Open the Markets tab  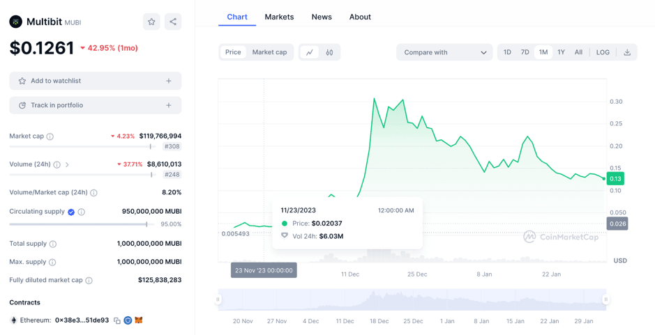tap(279, 17)
